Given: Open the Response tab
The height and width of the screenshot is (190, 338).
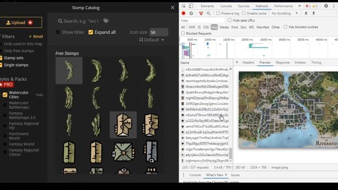Looking at the screenshot, I should pyautogui.click(x=283, y=62).
